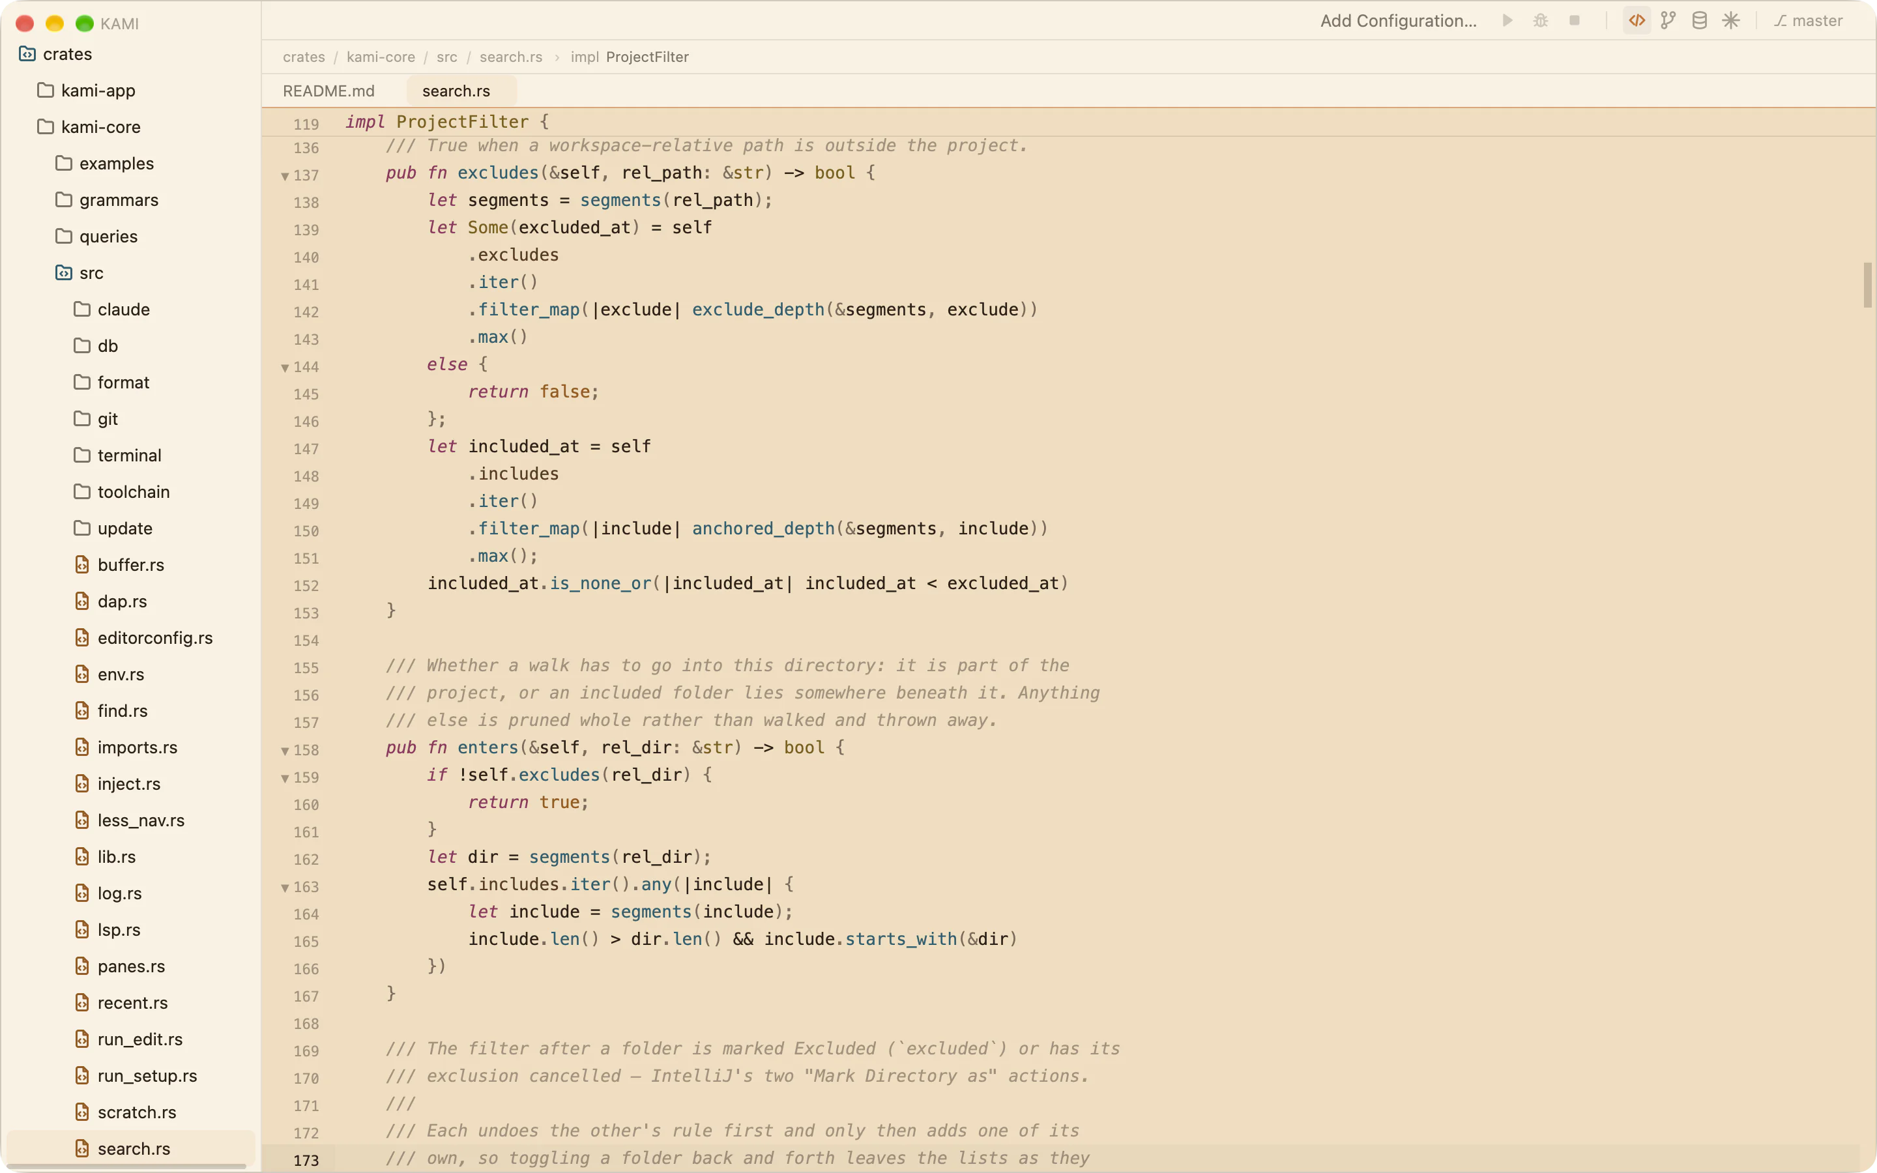This screenshot has height=1173, width=1877.
Task: Click the asterisk icon in toolbar
Action: (1730, 21)
